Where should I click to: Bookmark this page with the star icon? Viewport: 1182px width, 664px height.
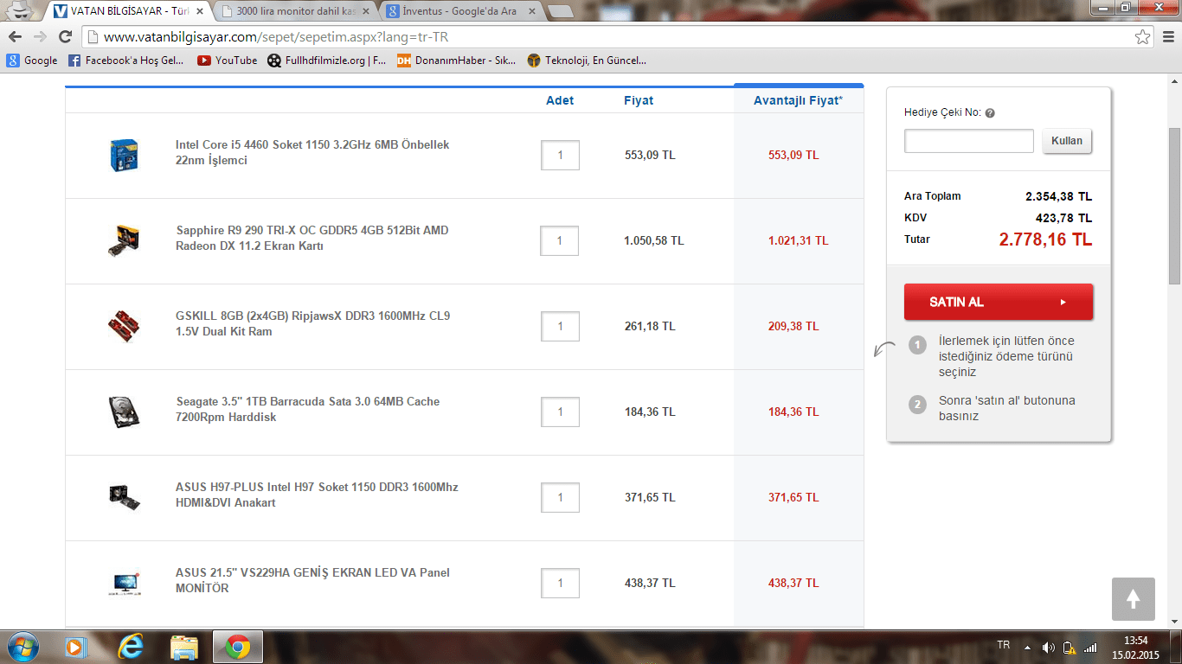tap(1143, 37)
